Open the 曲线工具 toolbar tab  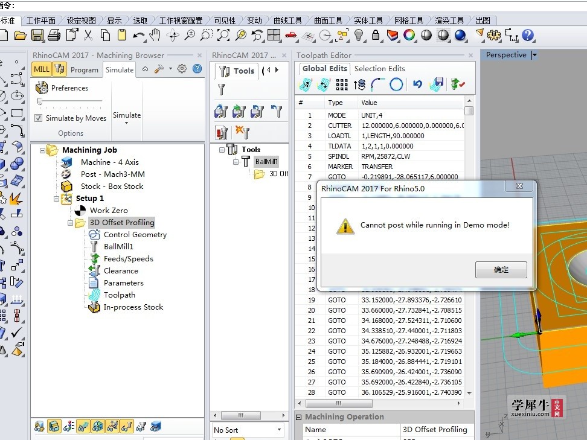pos(287,21)
